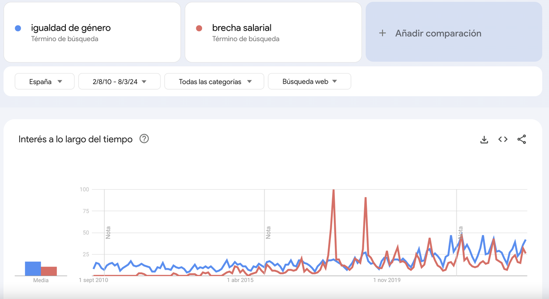The image size is (549, 299).
Task: Click the plus icon to add comparison
Action: 382,33
